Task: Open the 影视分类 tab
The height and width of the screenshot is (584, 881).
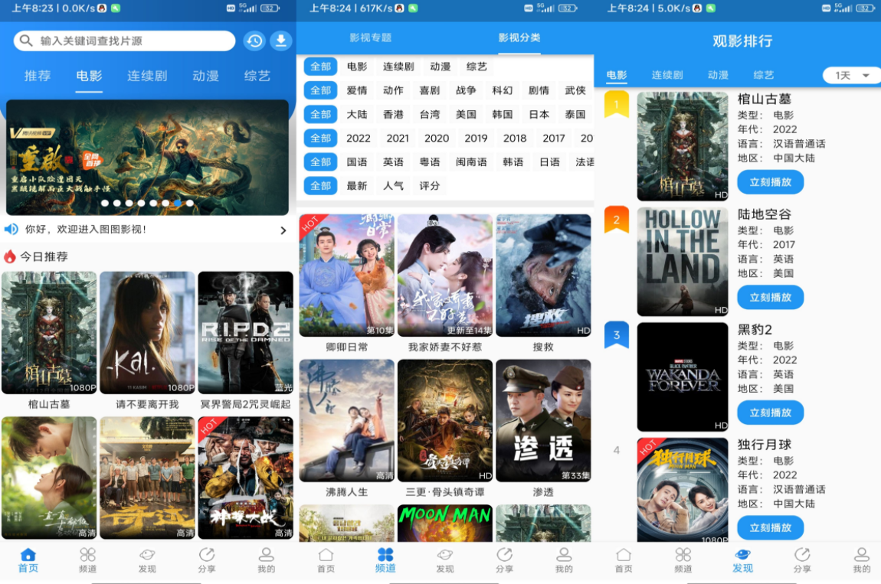Action: [519, 38]
